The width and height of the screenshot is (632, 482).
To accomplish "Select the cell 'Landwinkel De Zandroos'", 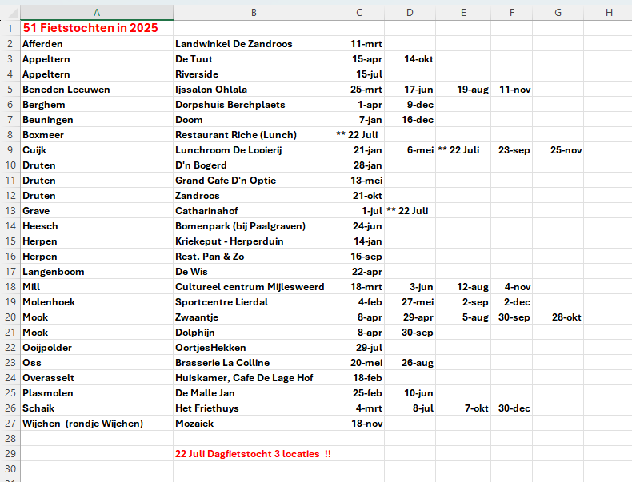I will click(254, 43).
